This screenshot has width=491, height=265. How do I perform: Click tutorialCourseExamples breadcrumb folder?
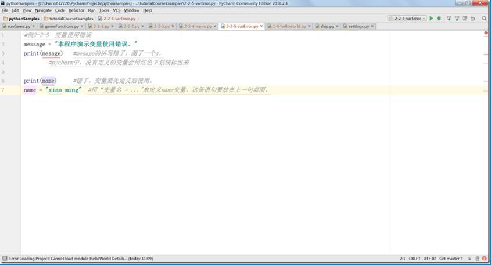69,19
